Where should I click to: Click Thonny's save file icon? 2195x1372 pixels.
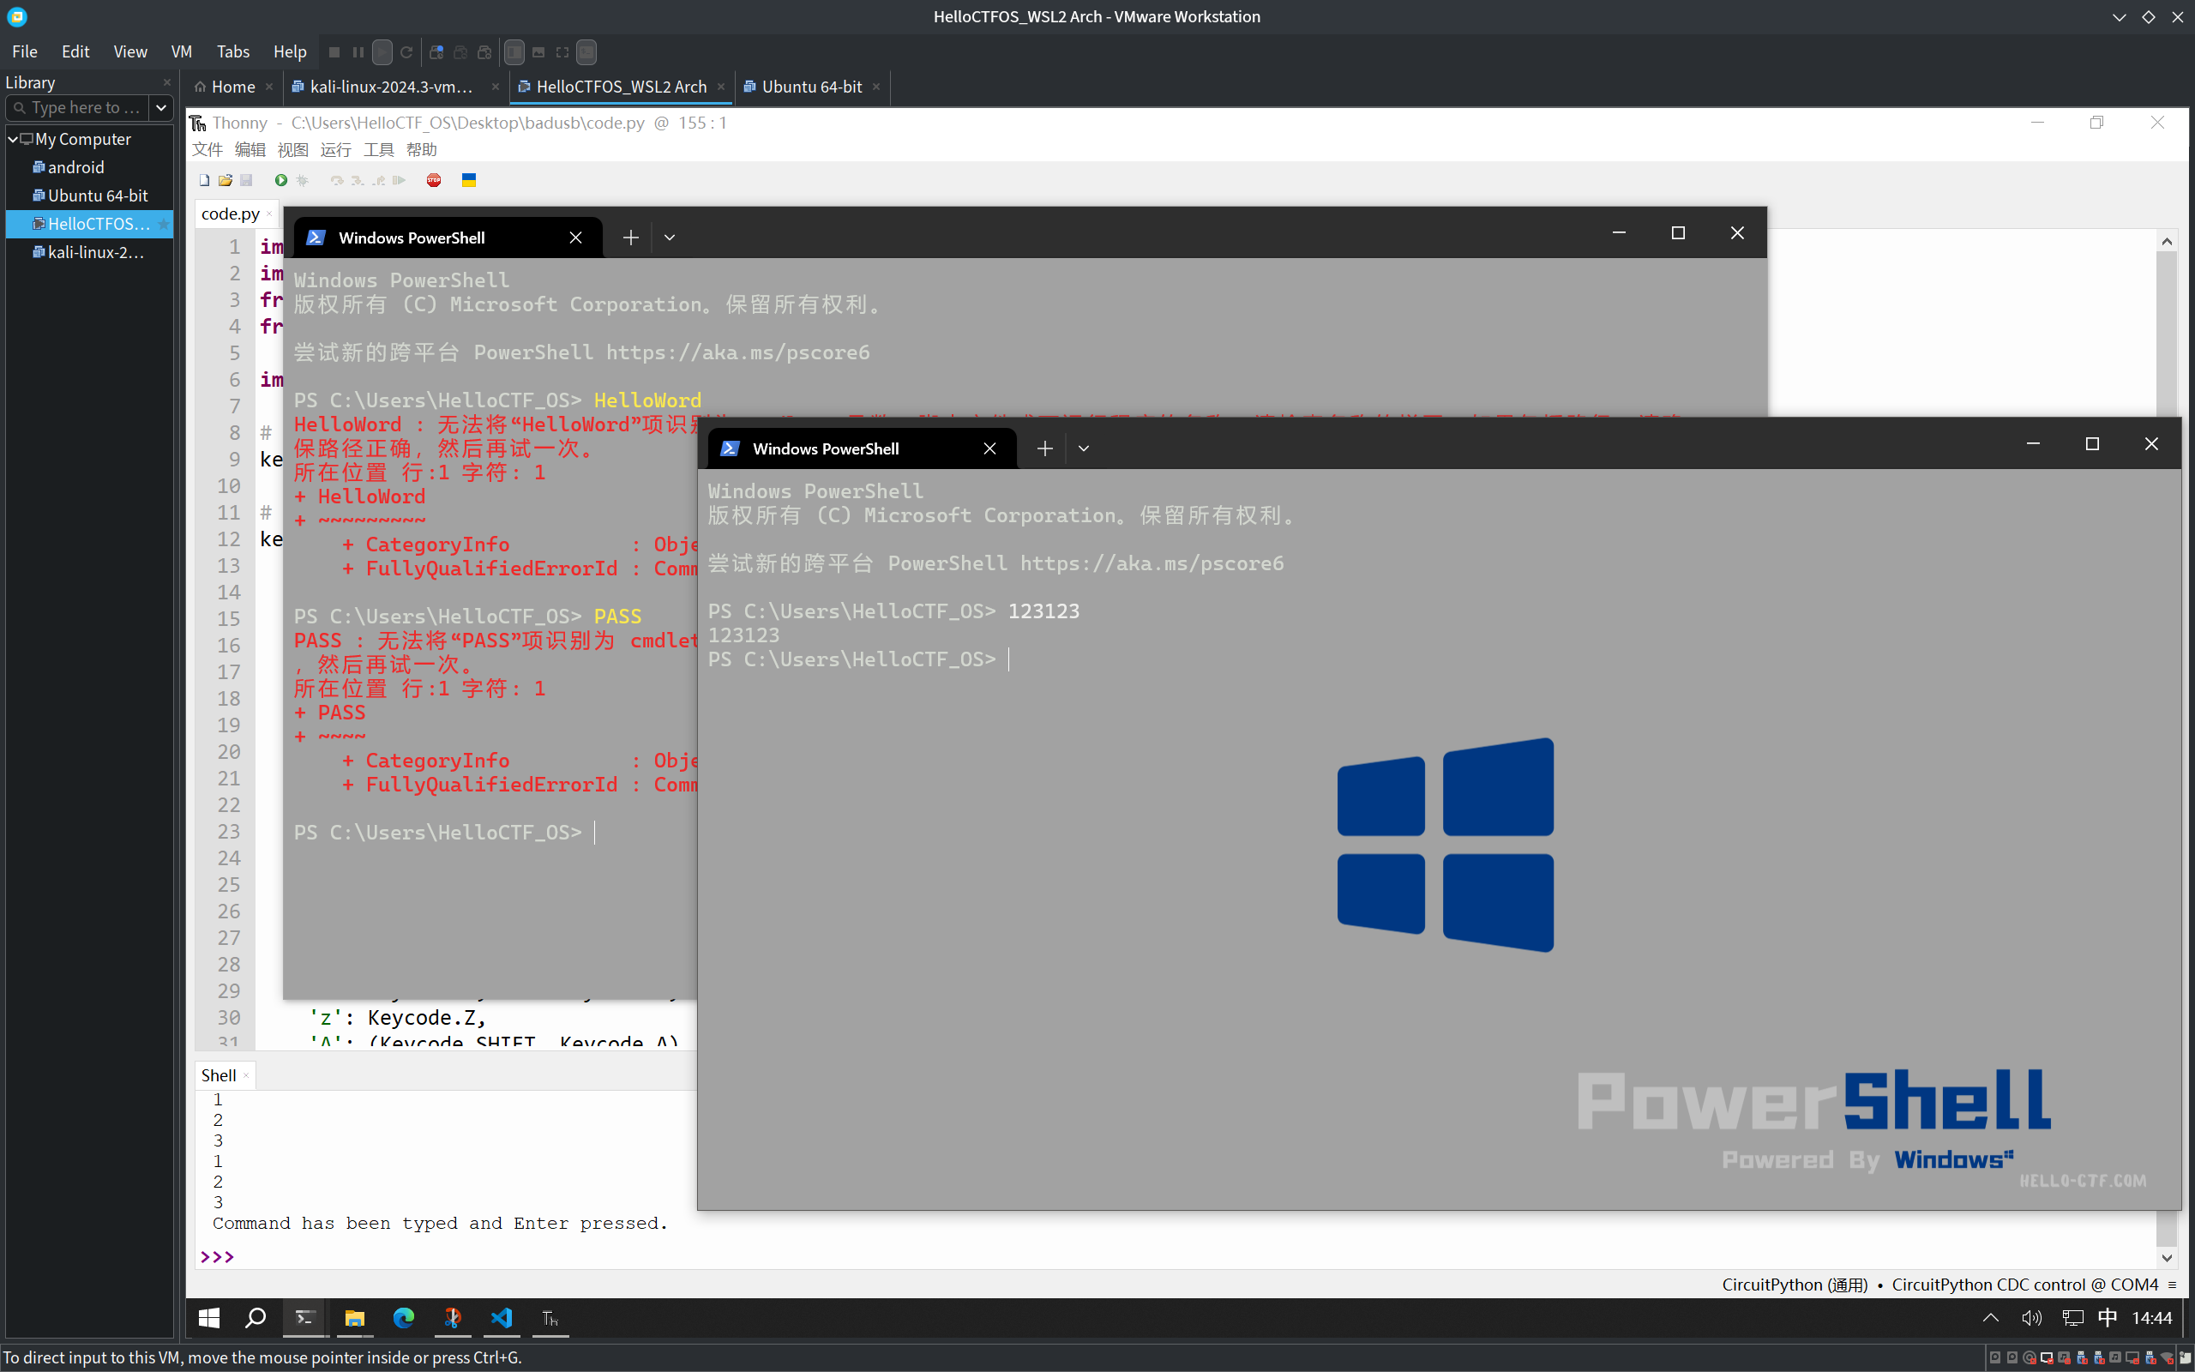tap(246, 181)
